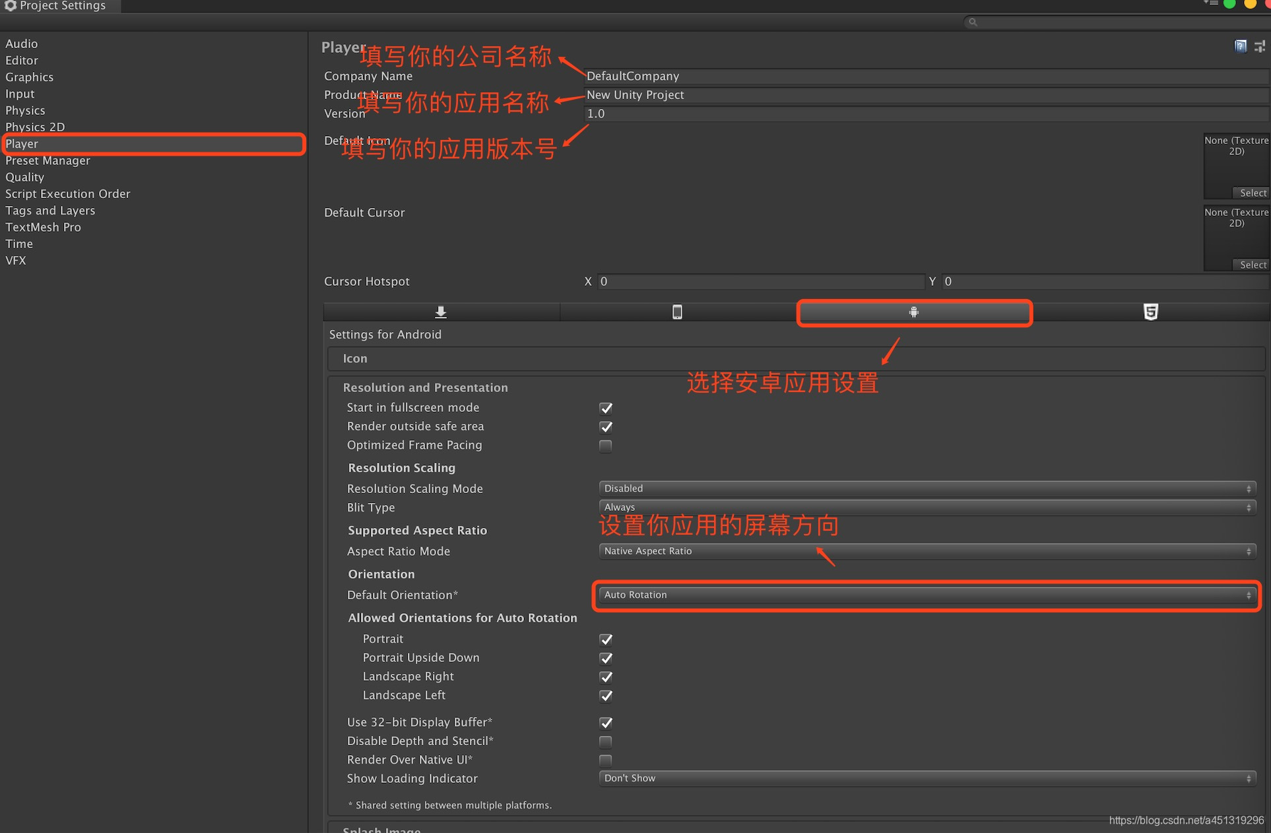Enable Optimized Frame Pacing

coord(604,446)
